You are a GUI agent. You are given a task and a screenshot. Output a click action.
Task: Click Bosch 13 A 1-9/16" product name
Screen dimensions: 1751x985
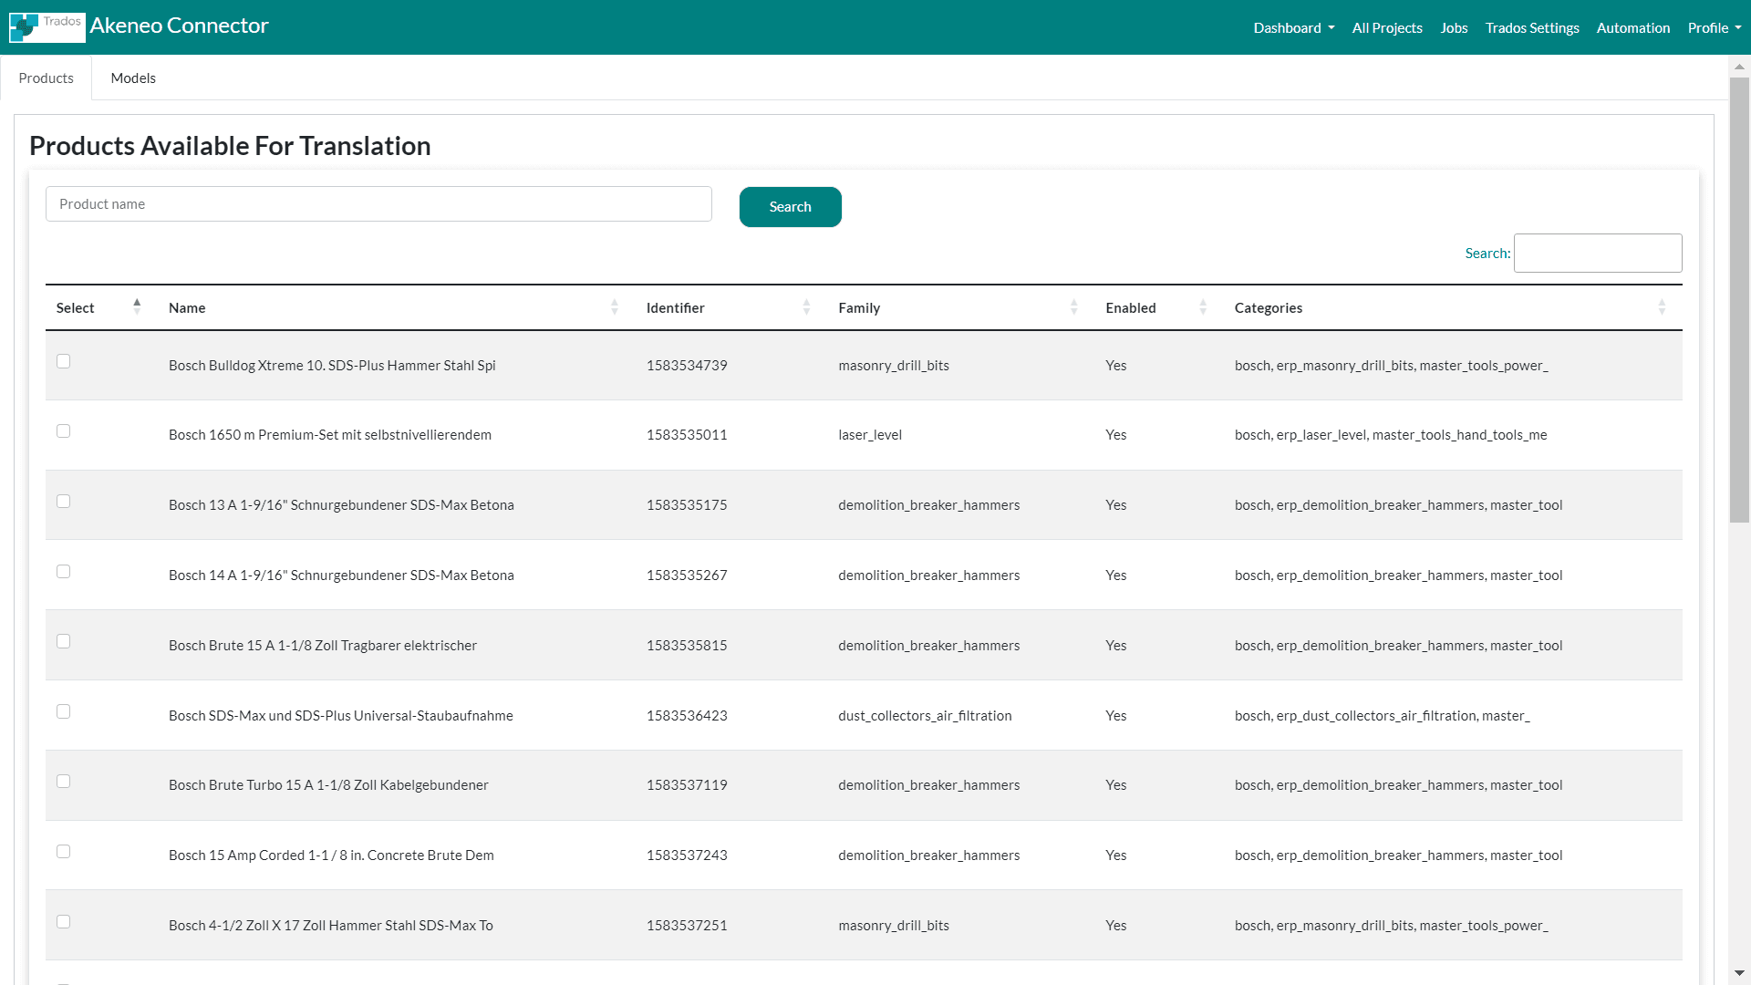coord(341,505)
